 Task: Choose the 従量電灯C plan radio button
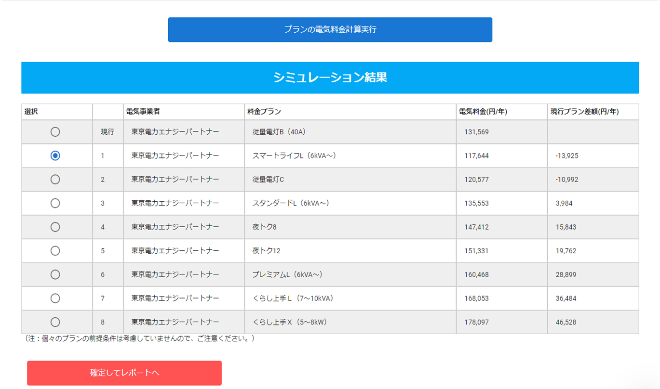(x=55, y=180)
